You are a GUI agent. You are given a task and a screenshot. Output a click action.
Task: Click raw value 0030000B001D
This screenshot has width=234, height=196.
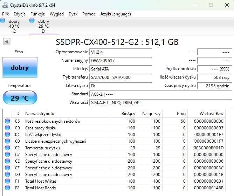[x=209, y=148]
